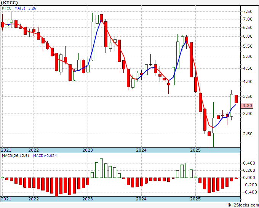Click 2024 on the MACD time axis
This screenshot has height=208, width=259.
tap(141, 199)
